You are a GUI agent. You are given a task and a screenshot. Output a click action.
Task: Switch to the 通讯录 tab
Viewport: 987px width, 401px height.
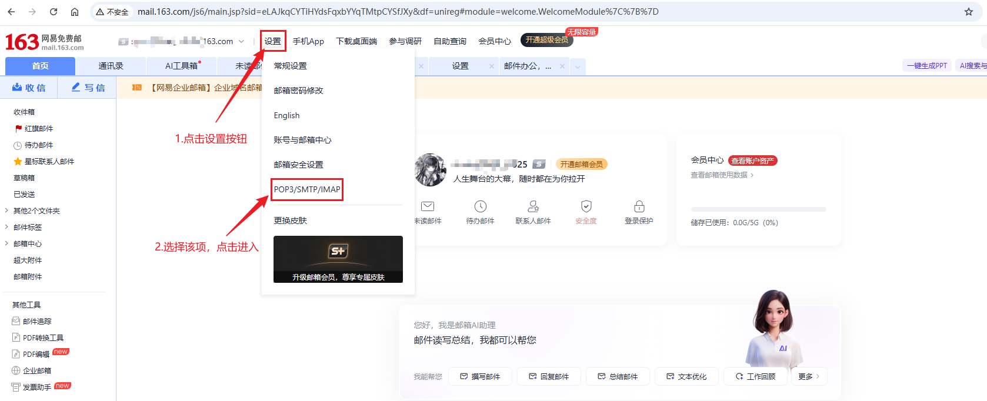coord(111,66)
